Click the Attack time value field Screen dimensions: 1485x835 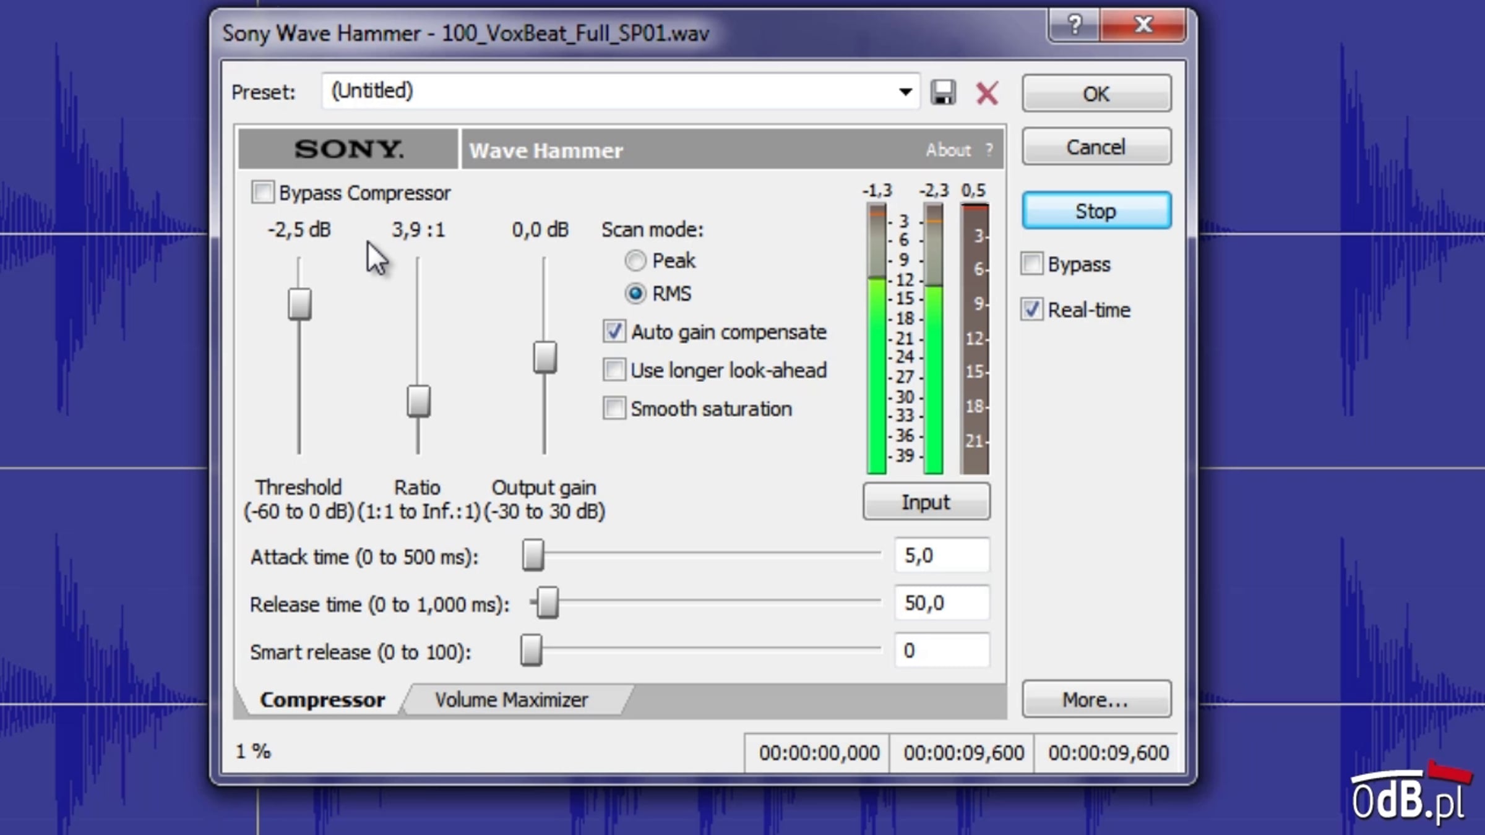coord(942,555)
